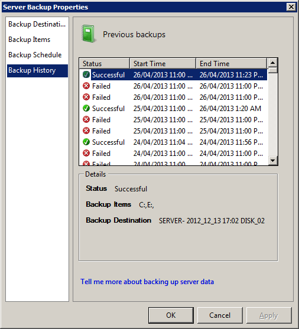This screenshot has width=299, height=329.
Task: Click green check icon for 25/04/2013 successful backup
Action: point(86,108)
